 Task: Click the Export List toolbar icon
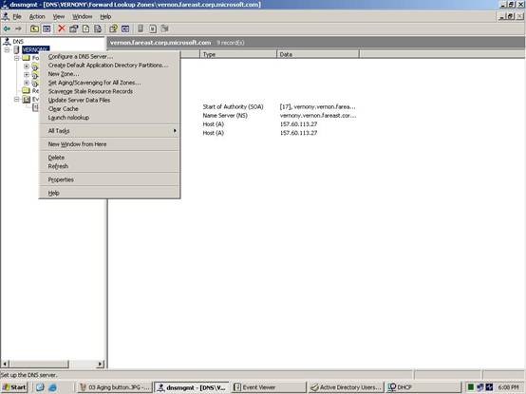(x=98, y=28)
